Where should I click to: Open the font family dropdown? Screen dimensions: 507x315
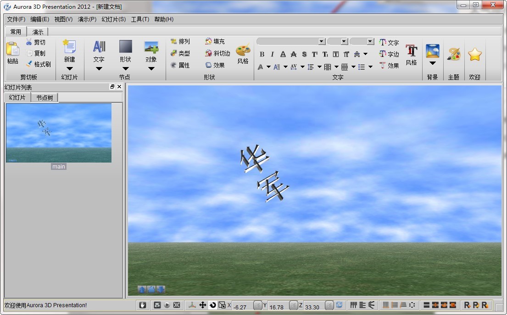(x=321, y=41)
